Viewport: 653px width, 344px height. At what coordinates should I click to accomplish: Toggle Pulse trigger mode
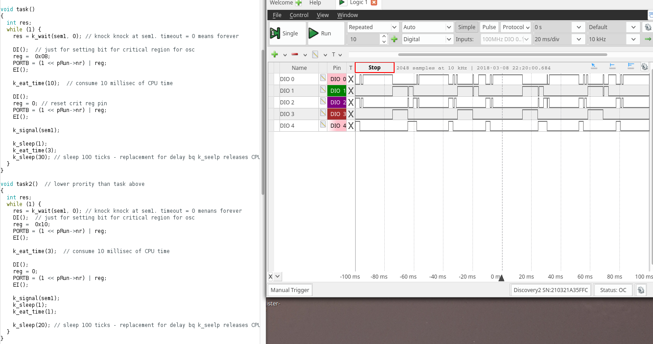[489, 27]
